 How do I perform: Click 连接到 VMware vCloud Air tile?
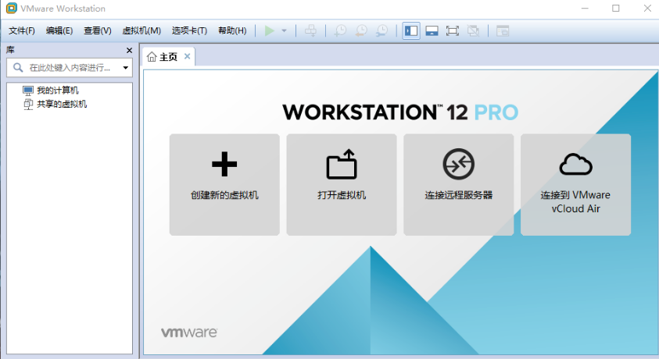click(576, 184)
